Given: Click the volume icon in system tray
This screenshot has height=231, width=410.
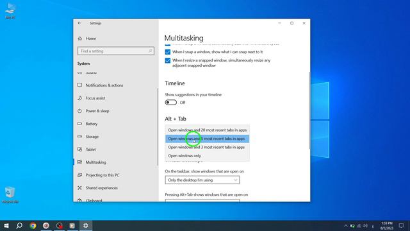Looking at the screenshot, I should pos(365,226).
